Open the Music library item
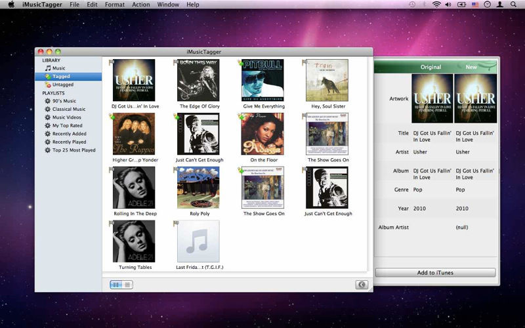Viewport: 525px width, 328px height. click(58, 68)
